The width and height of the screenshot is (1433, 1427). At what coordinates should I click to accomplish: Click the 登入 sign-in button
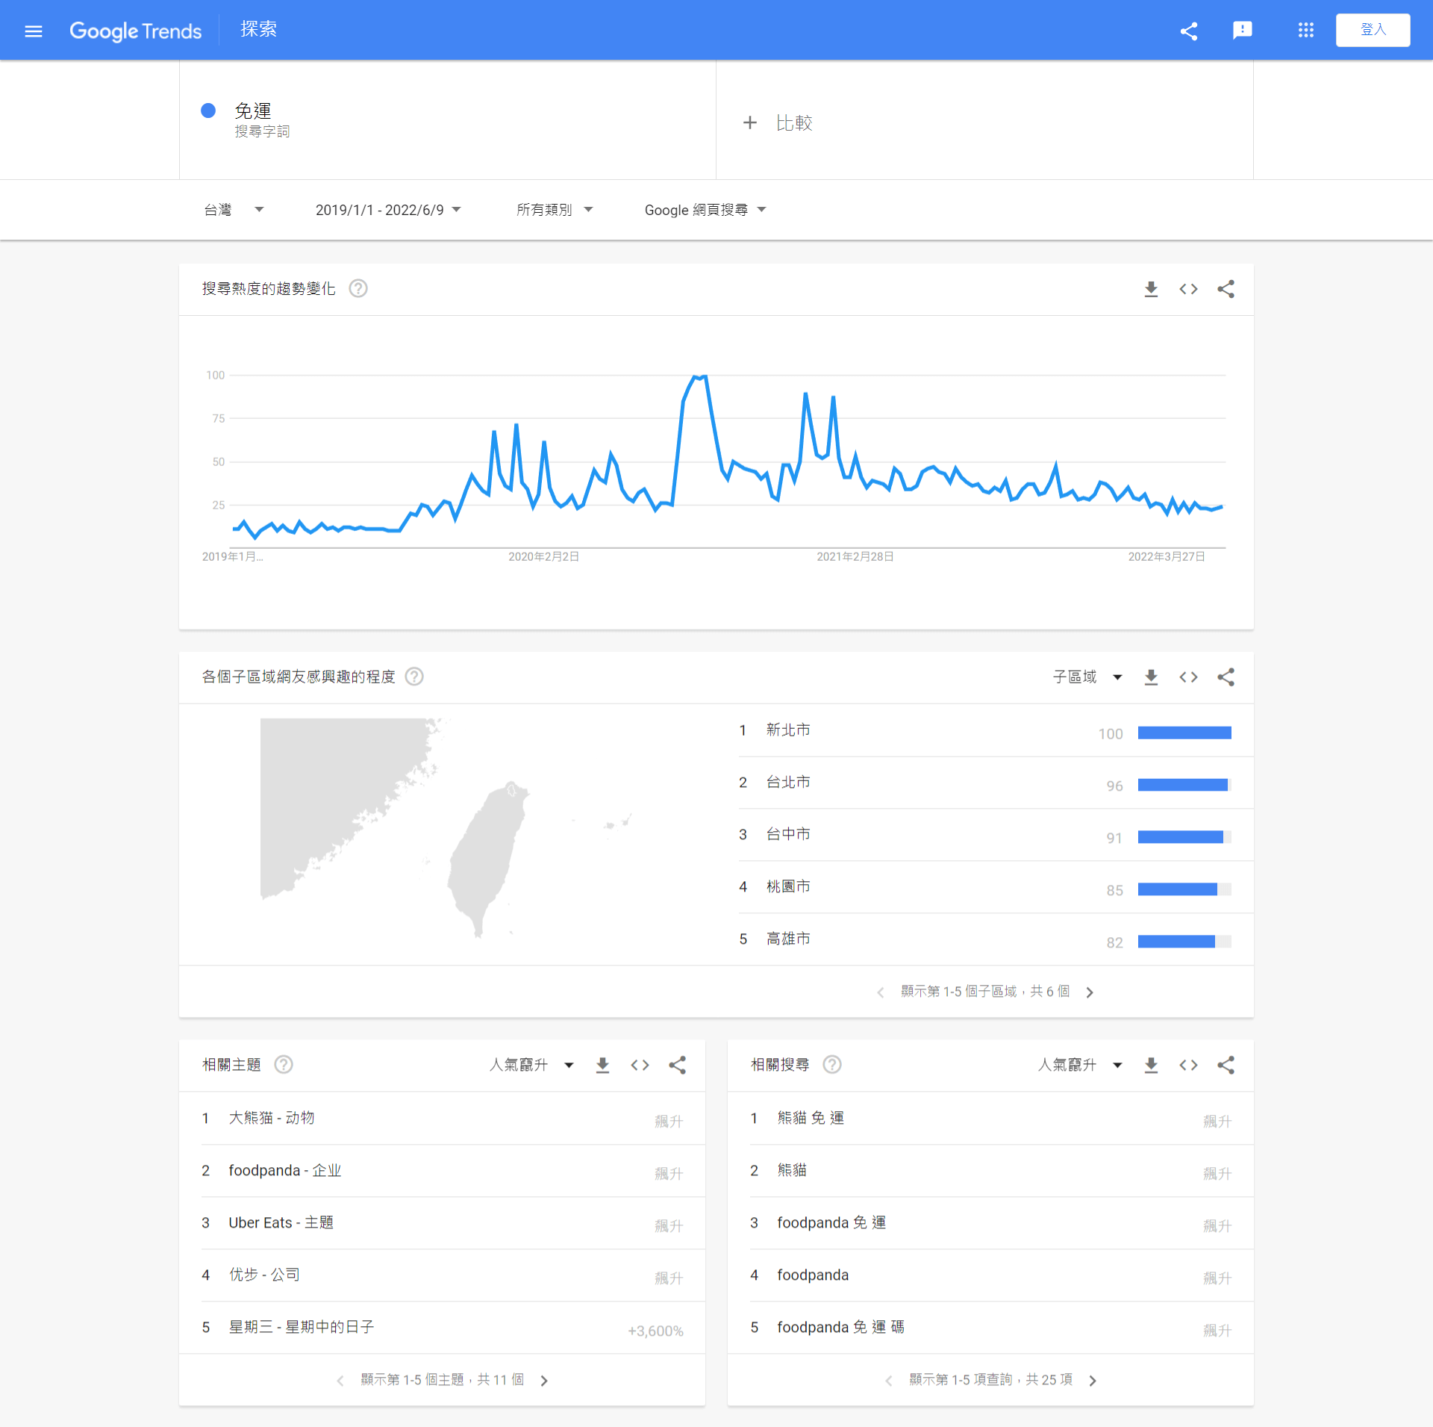click(x=1373, y=30)
